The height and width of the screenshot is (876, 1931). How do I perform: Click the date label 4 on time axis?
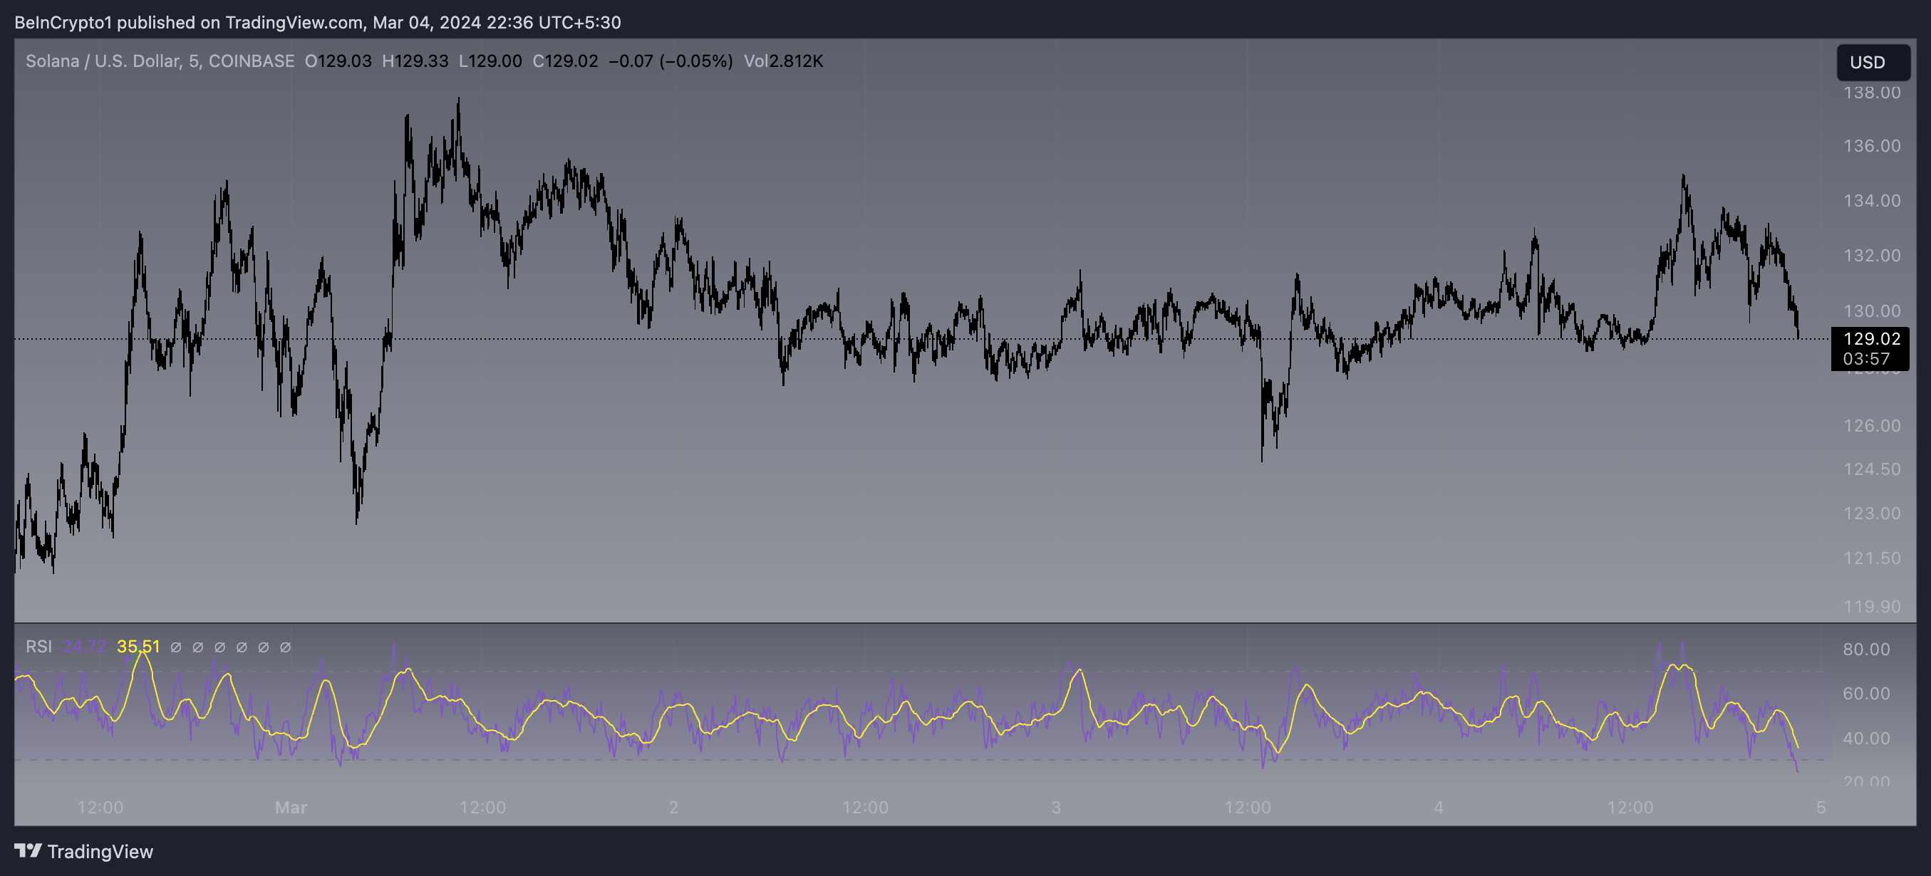coord(1438,807)
